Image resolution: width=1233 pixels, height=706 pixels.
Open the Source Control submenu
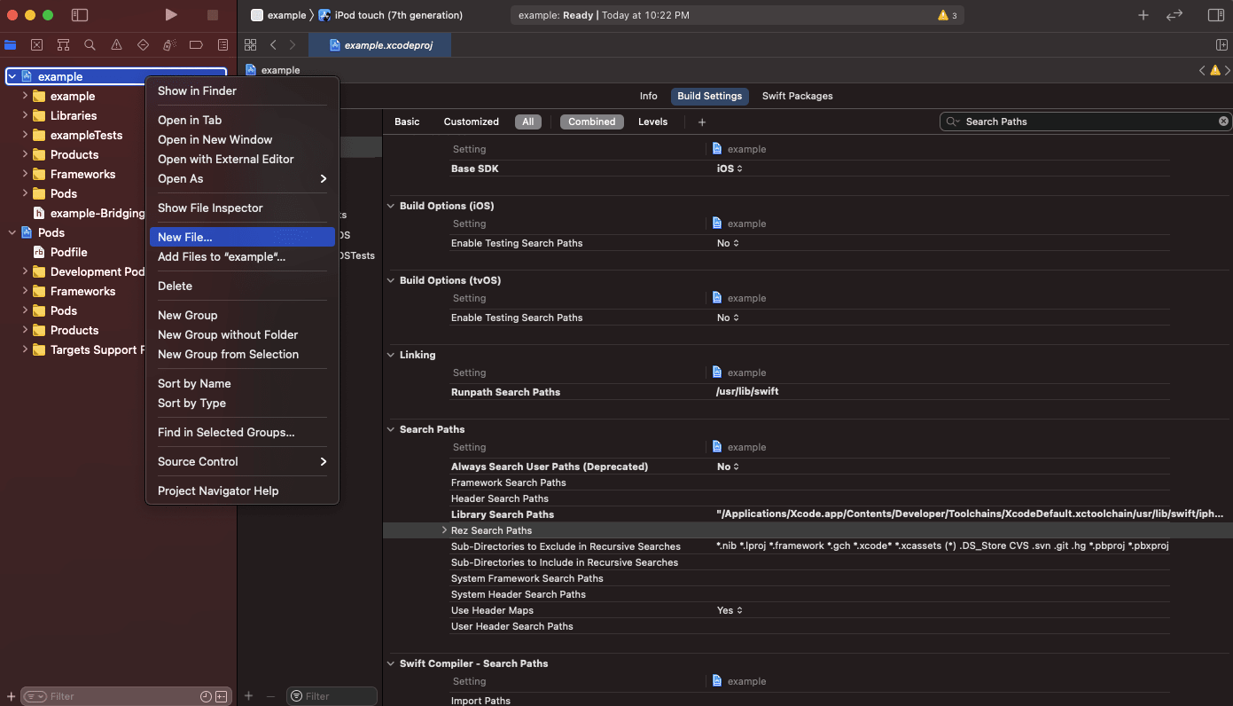click(242, 461)
